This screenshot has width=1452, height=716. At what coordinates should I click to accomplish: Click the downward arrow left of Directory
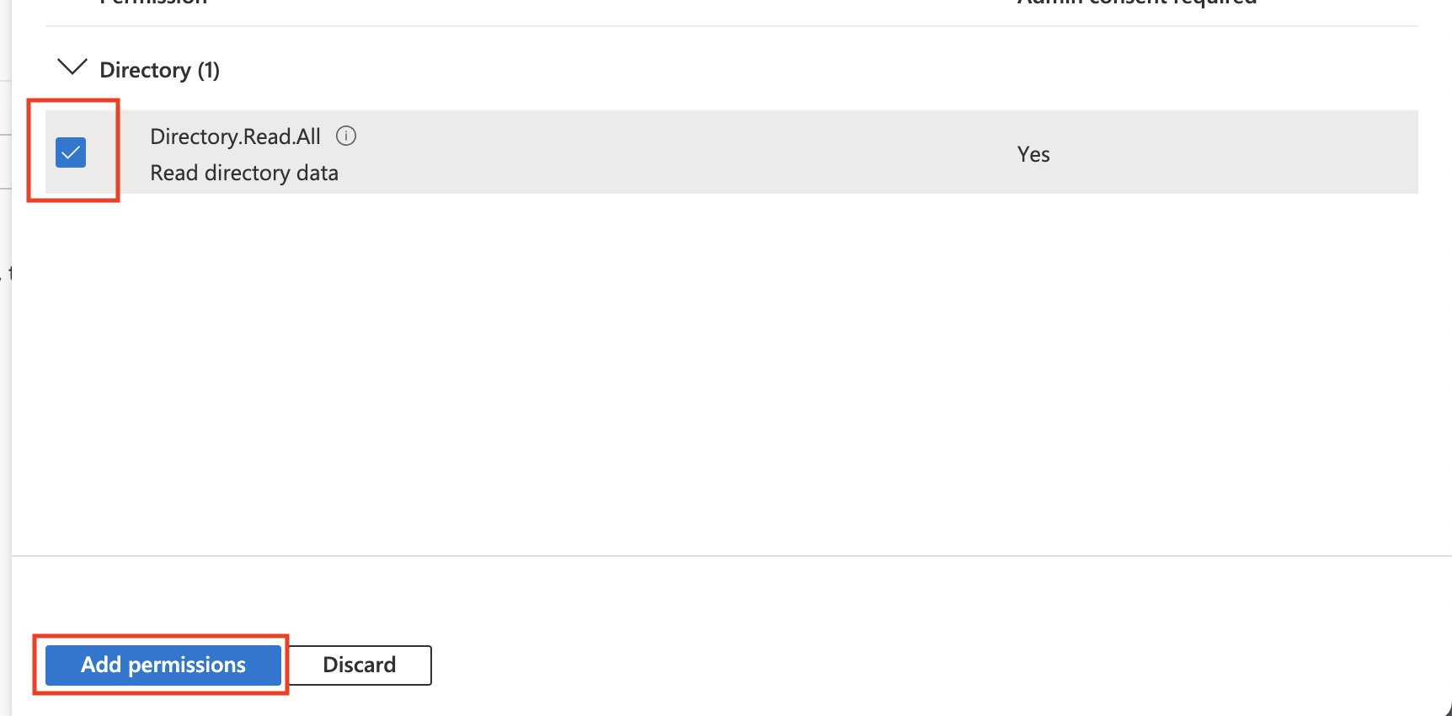point(72,67)
